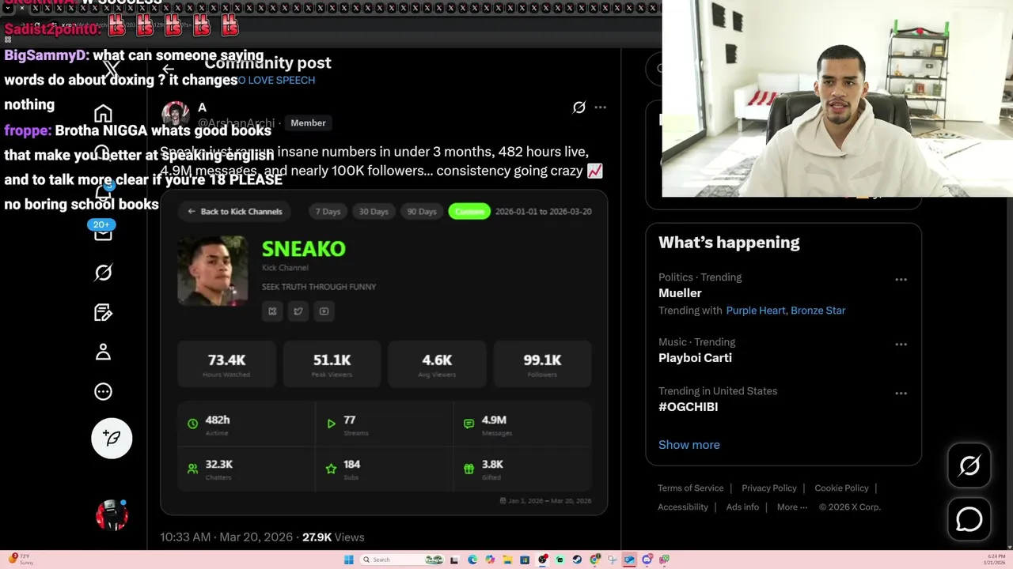Click the Member badge on the post
1013x569 pixels.
coord(308,122)
